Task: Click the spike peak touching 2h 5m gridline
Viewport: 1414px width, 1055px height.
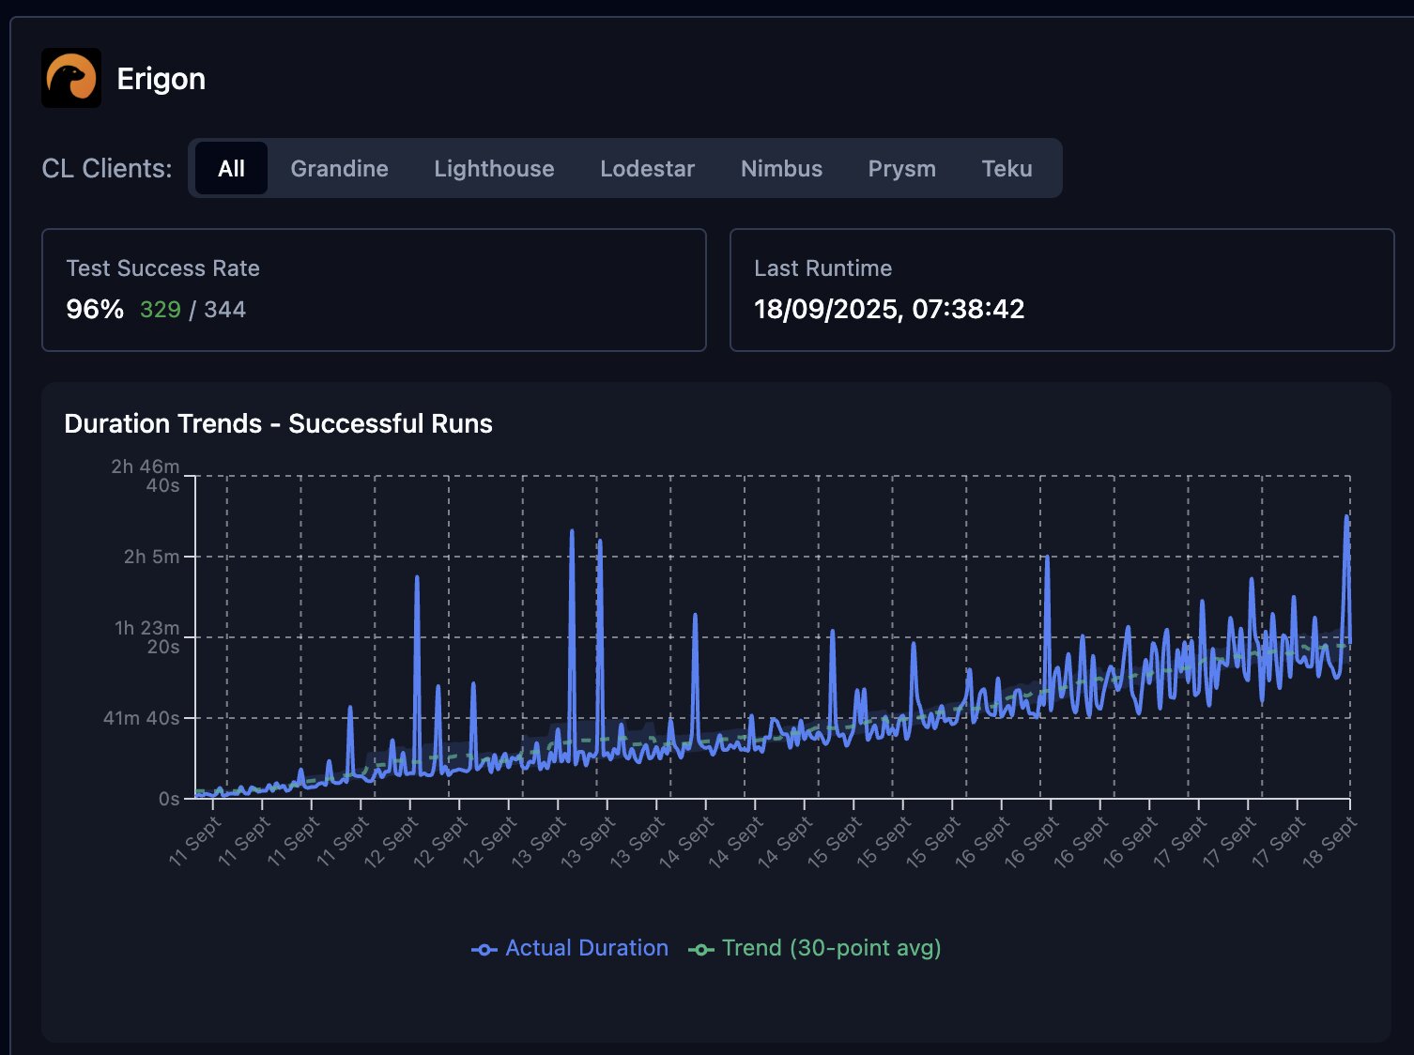Action: coord(1046,558)
